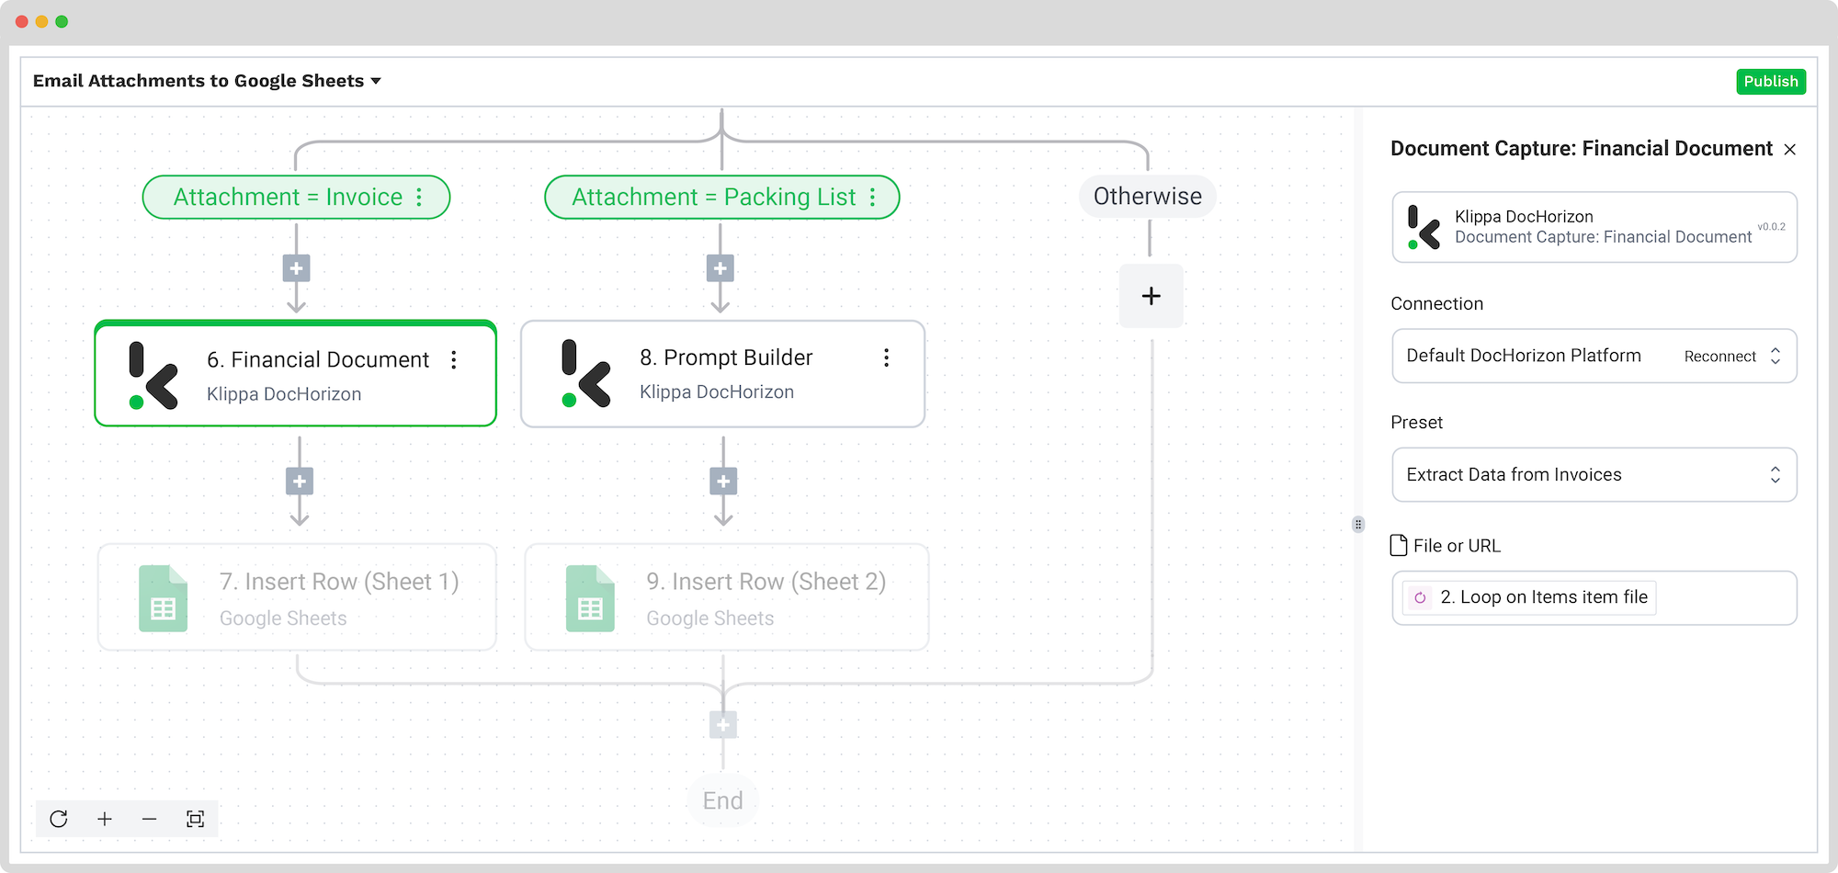1838x873 pixels.
Task: Expand the Extract Data from Invoices preset dropdown
Action: 1775,475
